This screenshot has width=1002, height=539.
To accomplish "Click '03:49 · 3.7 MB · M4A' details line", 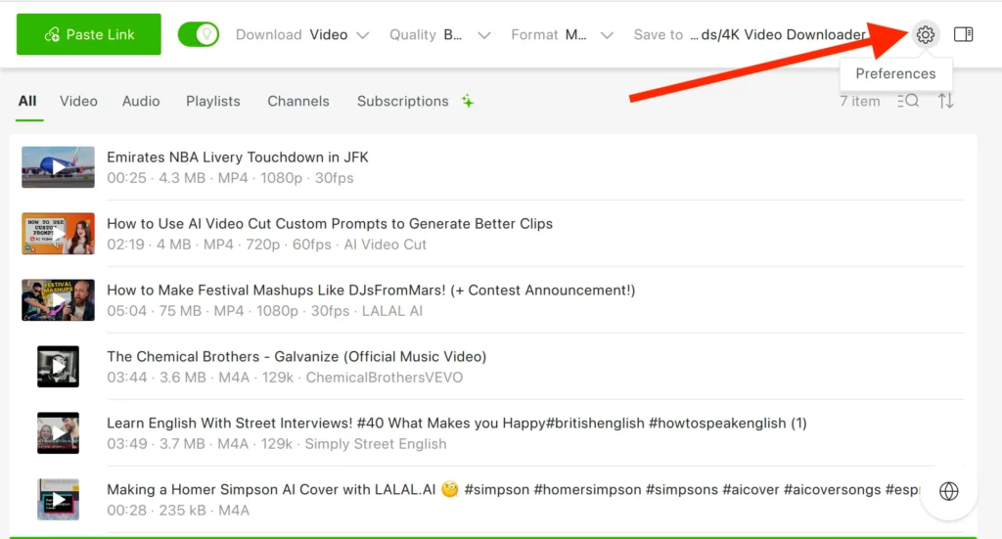I will click(x=277, y=444).
